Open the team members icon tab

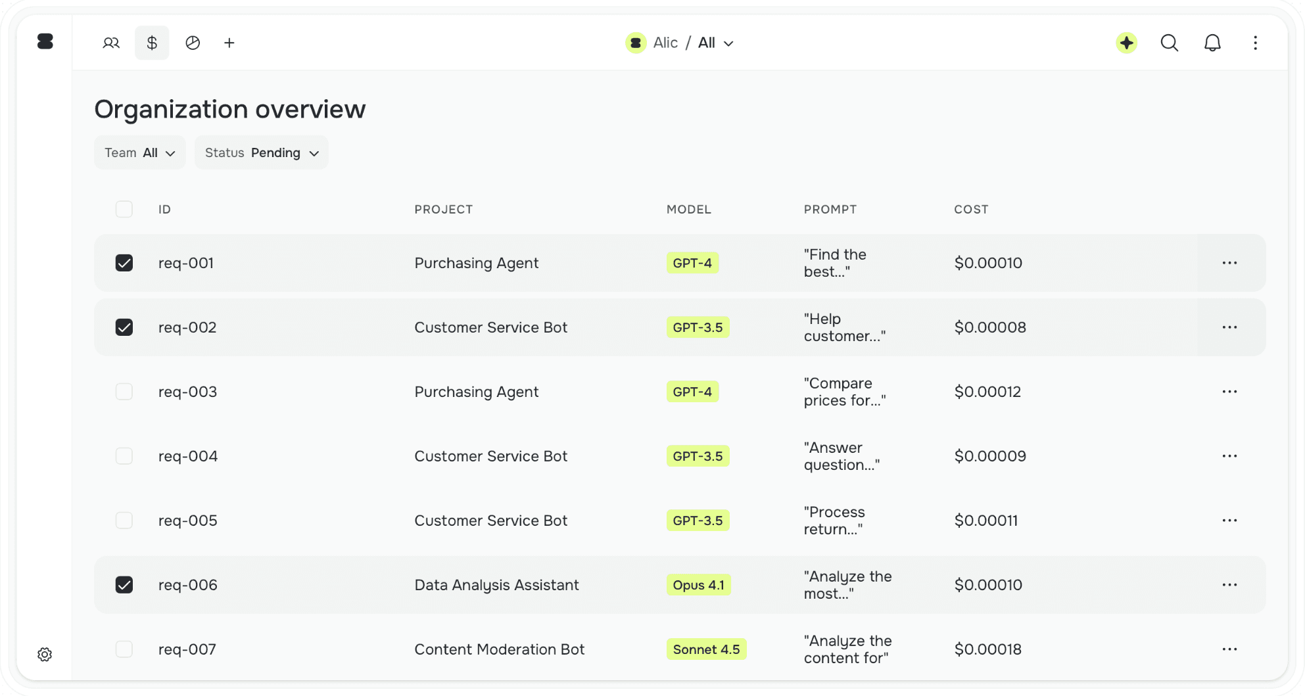[x=111, y=43]
